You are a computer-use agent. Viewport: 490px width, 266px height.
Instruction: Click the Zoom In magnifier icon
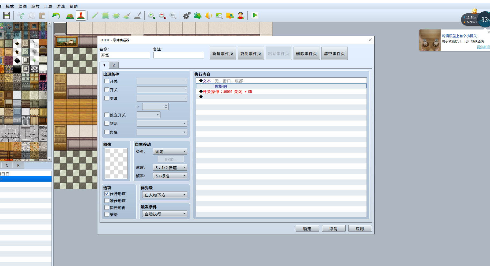[152, 16]
